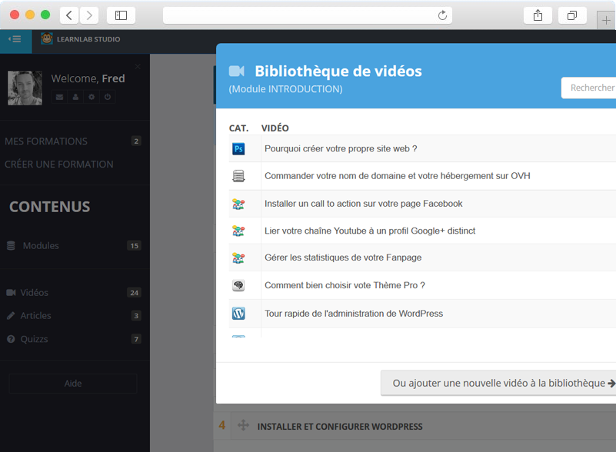The width and height of the screenshot is (616, 452).
Task: Open user profile icon under Welcome
Action: [75, 97]
